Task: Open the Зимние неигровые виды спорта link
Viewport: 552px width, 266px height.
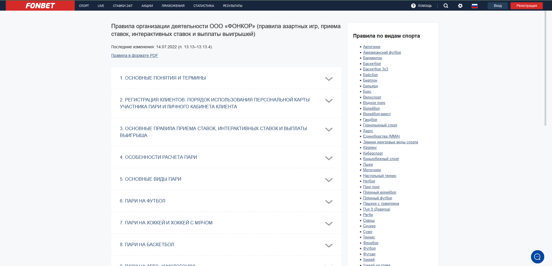Action: point(390,142)
